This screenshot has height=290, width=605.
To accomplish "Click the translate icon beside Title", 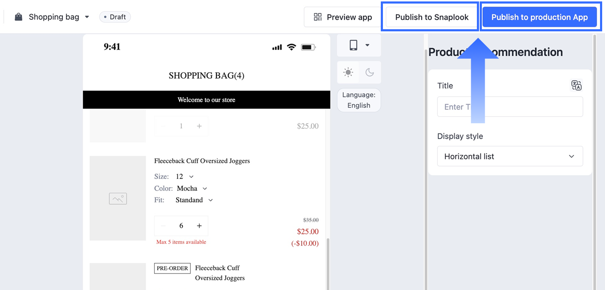I will point(577,86).
